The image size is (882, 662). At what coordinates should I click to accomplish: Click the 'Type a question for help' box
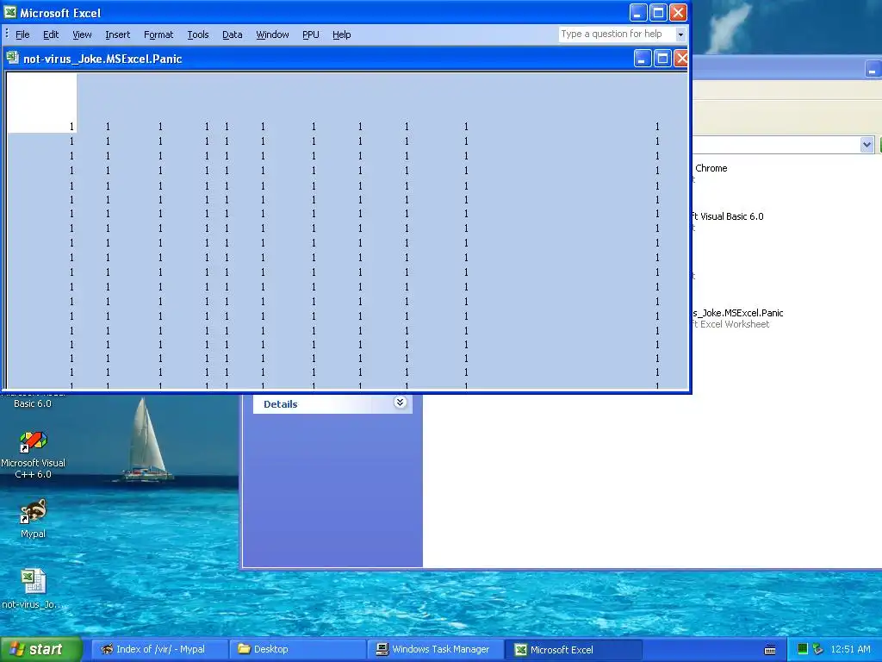617,34
